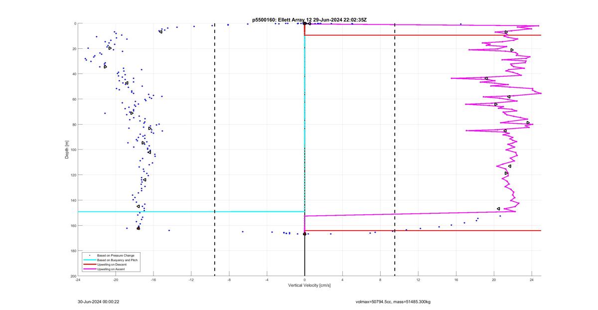Viewport: 598px width, 310px height.
Task: Click x-axis tick label '12'
Action: click(x=419, y=280)
